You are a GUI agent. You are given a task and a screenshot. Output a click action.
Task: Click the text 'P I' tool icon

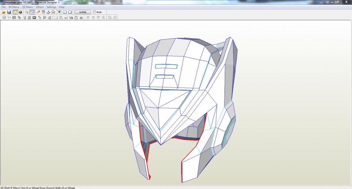tap(66, 18)
